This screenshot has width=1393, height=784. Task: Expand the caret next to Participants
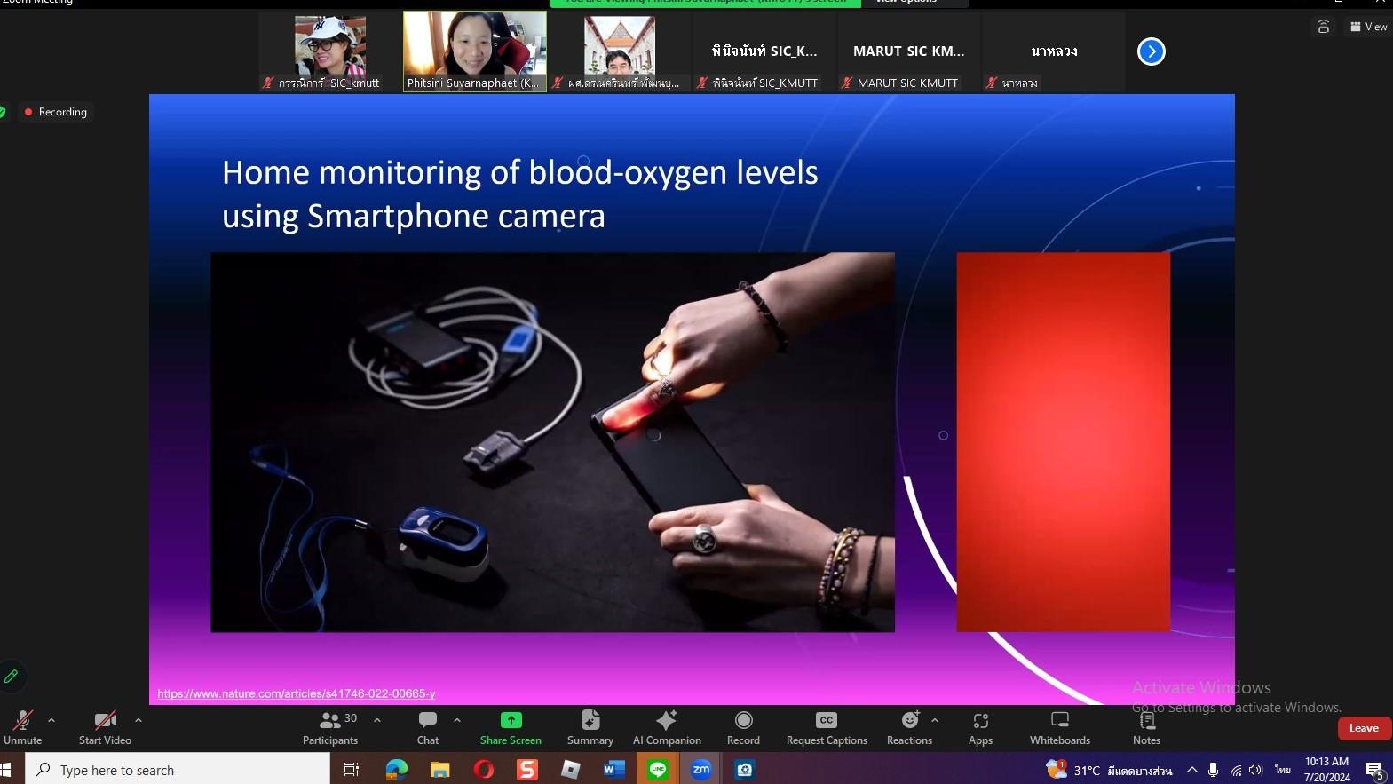click(x=377, y=720)
